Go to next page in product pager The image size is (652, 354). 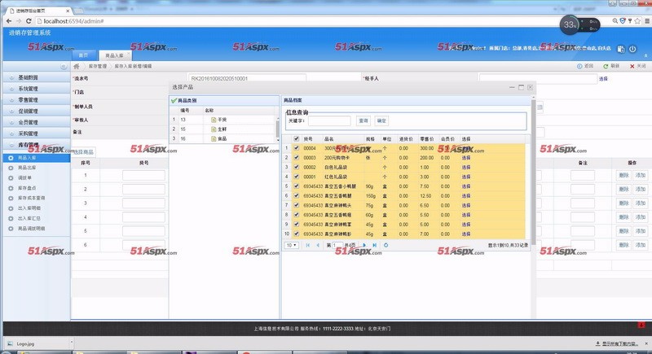coord(364,245)
